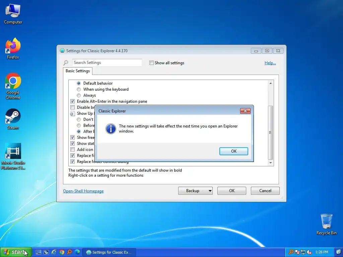Click the orange magnifier tray icon
The height and width of the screenshot is (257, 343).
click(x=291, y=252)
